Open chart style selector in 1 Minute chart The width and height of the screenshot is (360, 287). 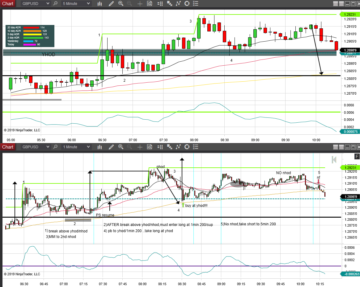100,147
